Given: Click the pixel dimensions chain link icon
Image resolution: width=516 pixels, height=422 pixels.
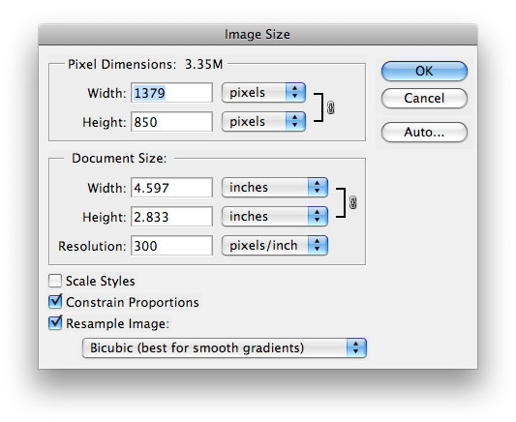Looking at the screenshot, I should [x=331, y=107].
